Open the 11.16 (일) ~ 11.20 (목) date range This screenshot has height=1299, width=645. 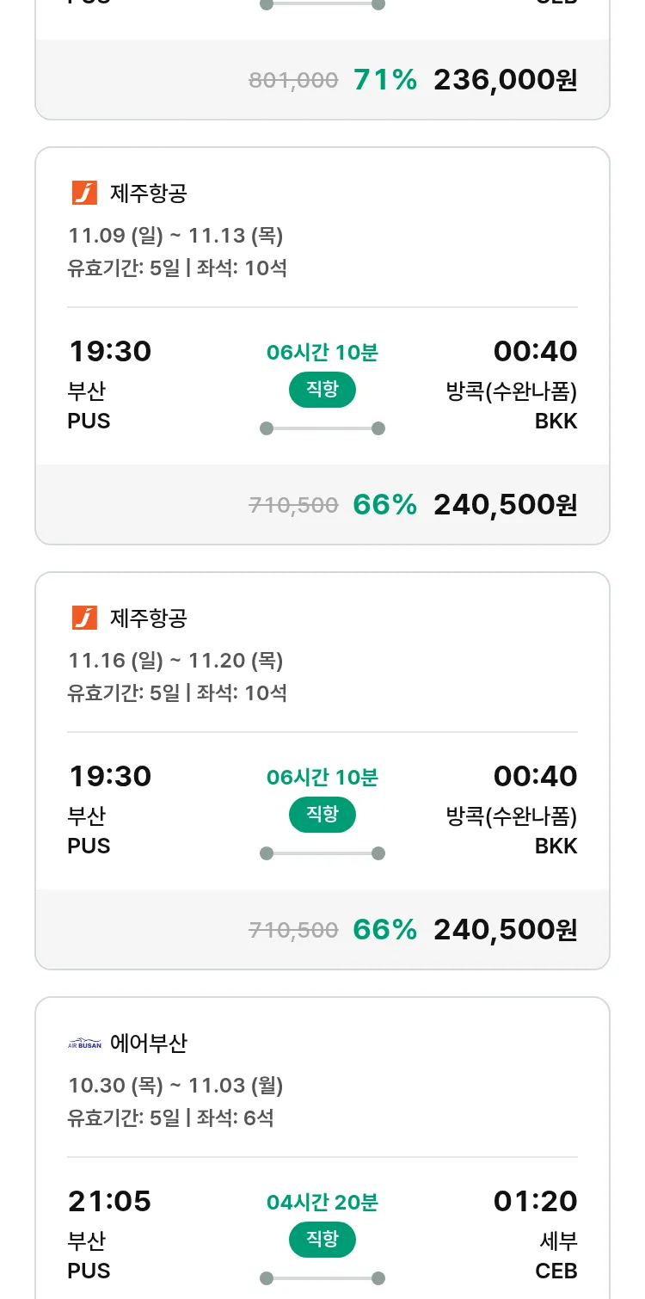(175, 660)
